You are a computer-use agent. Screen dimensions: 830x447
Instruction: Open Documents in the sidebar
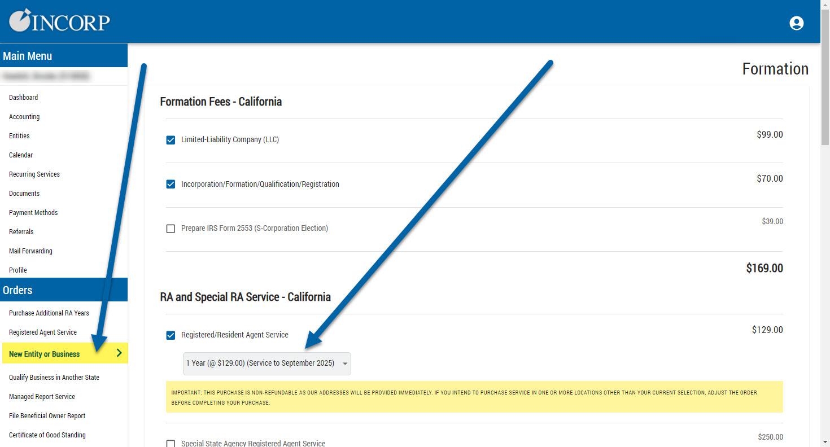(24, 194)
